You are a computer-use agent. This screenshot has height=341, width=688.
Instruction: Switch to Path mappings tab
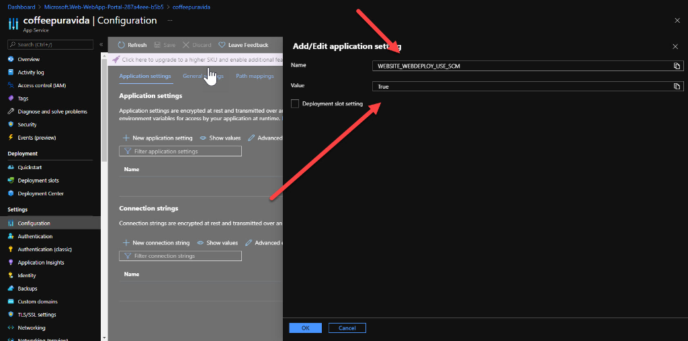tap(255, 76)
